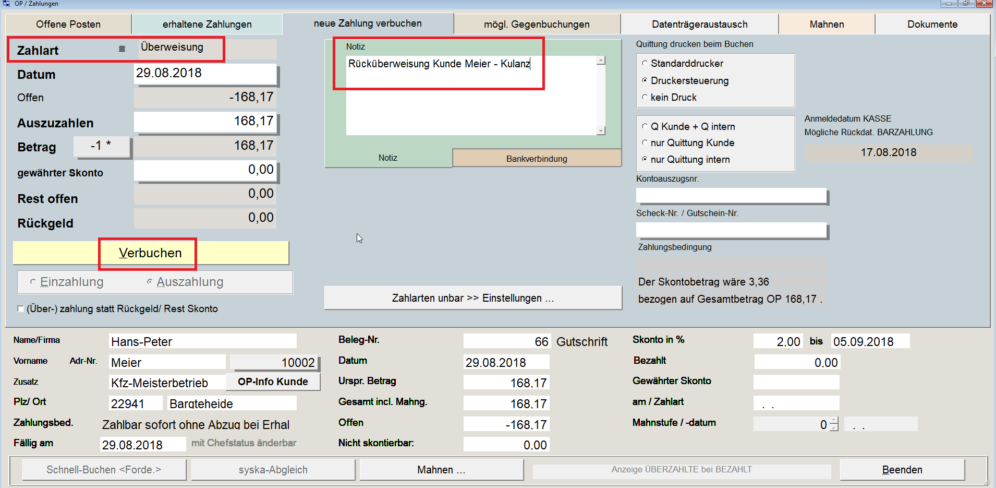The image size is (996, 488).
Task: Click the OP-Info Kunde button
Action: point(273,382)
